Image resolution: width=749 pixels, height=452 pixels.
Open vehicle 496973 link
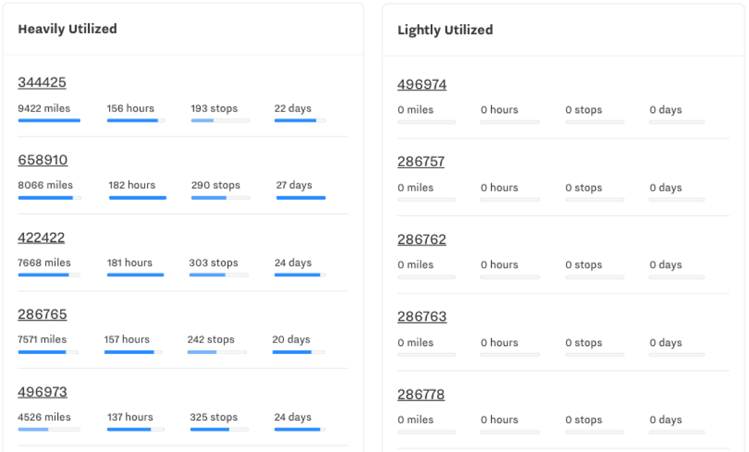coord(43,392)
